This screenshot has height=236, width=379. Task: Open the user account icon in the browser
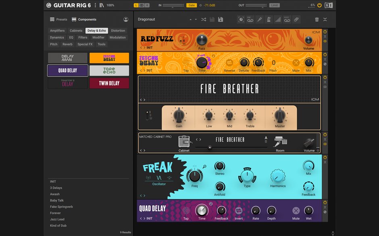[x=126, y=19]
